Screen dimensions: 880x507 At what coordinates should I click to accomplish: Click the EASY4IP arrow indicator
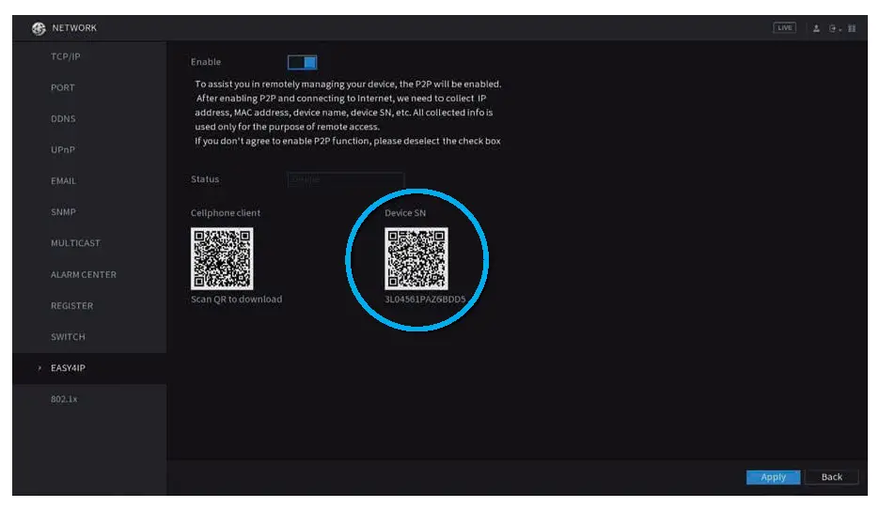tap(39, 368)
